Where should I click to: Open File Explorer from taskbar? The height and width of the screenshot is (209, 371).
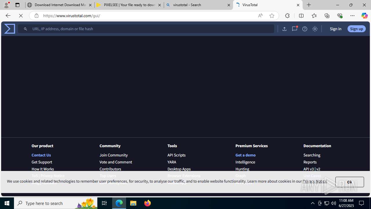click(x=133, y=203)
